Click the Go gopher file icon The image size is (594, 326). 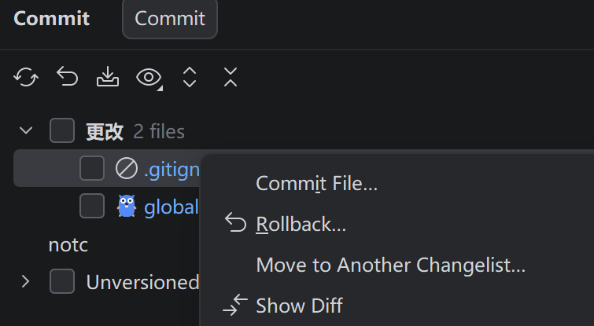[126, 206]
